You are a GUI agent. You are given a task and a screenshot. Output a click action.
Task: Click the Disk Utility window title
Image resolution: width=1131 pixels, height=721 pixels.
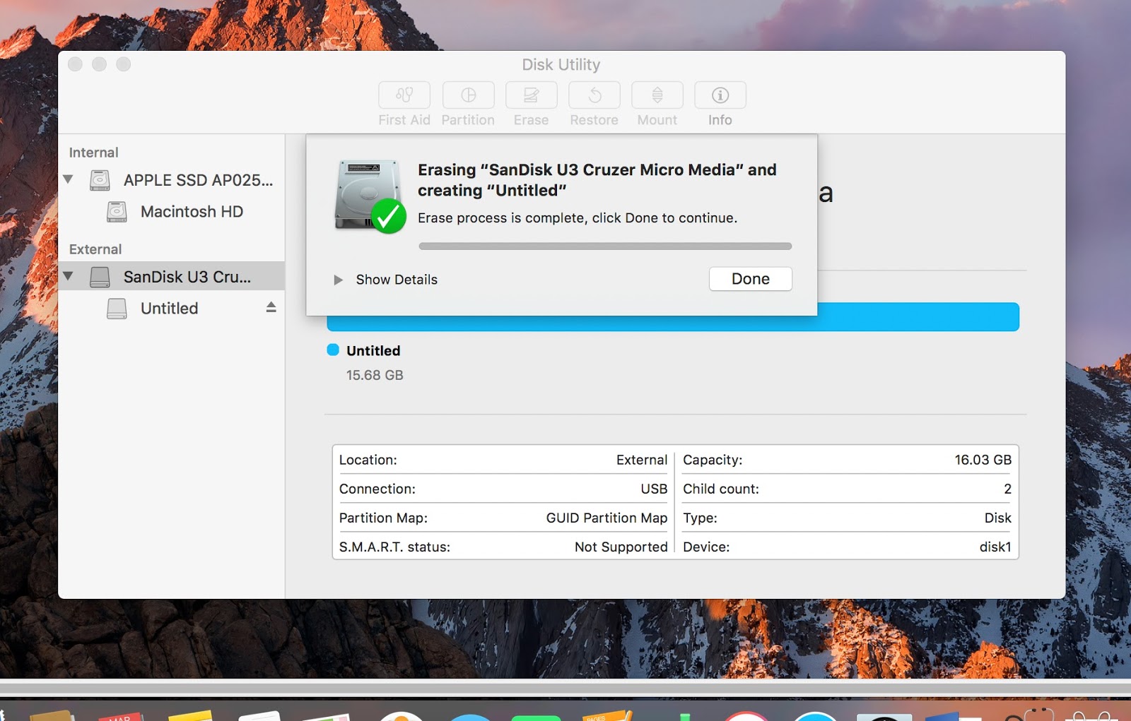(561, 64)
